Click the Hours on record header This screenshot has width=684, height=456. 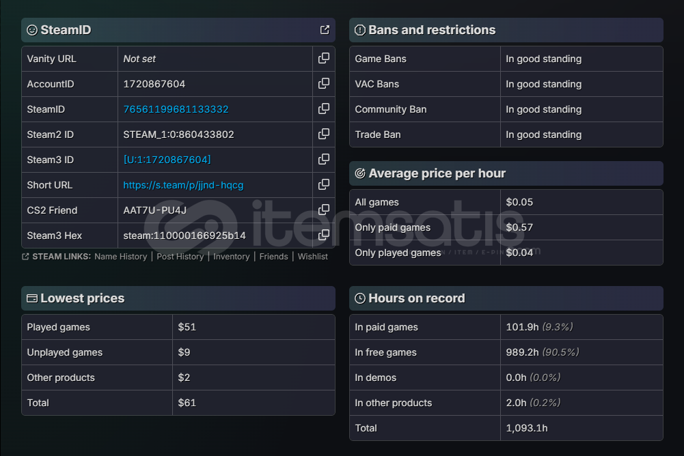click(416, 298)
